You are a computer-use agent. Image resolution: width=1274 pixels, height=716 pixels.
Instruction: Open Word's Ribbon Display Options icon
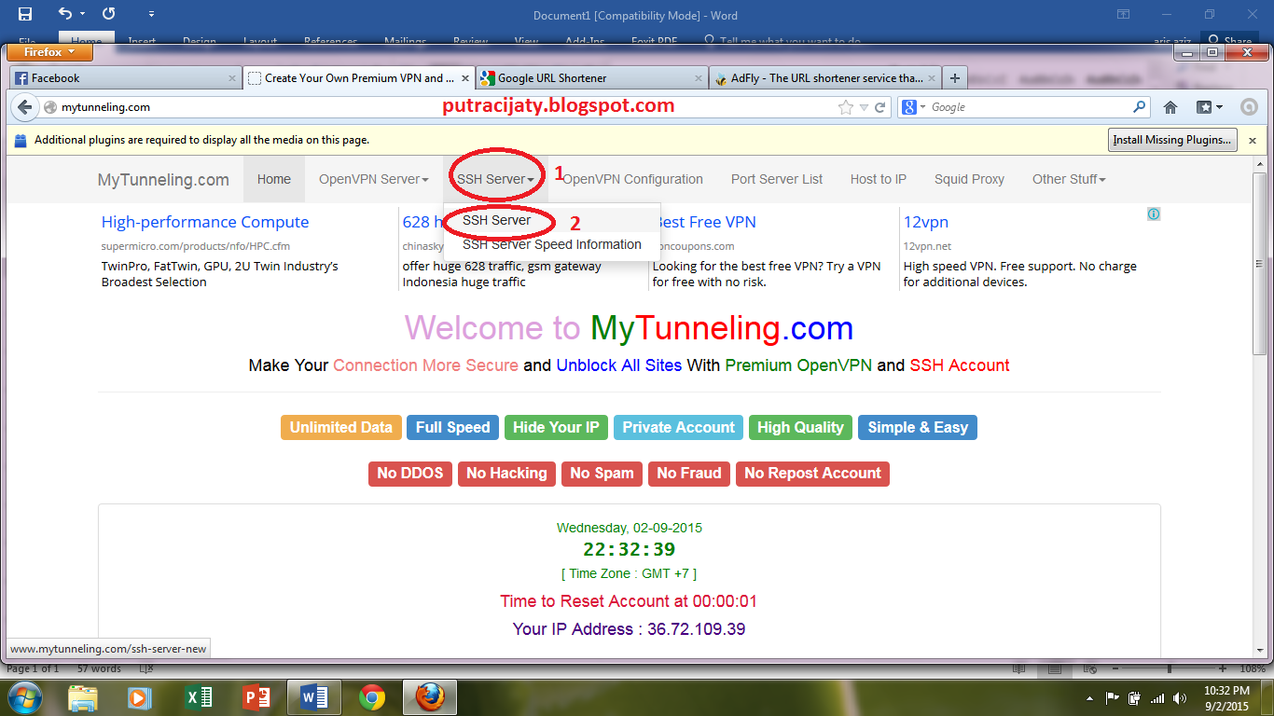[1124, 14]
